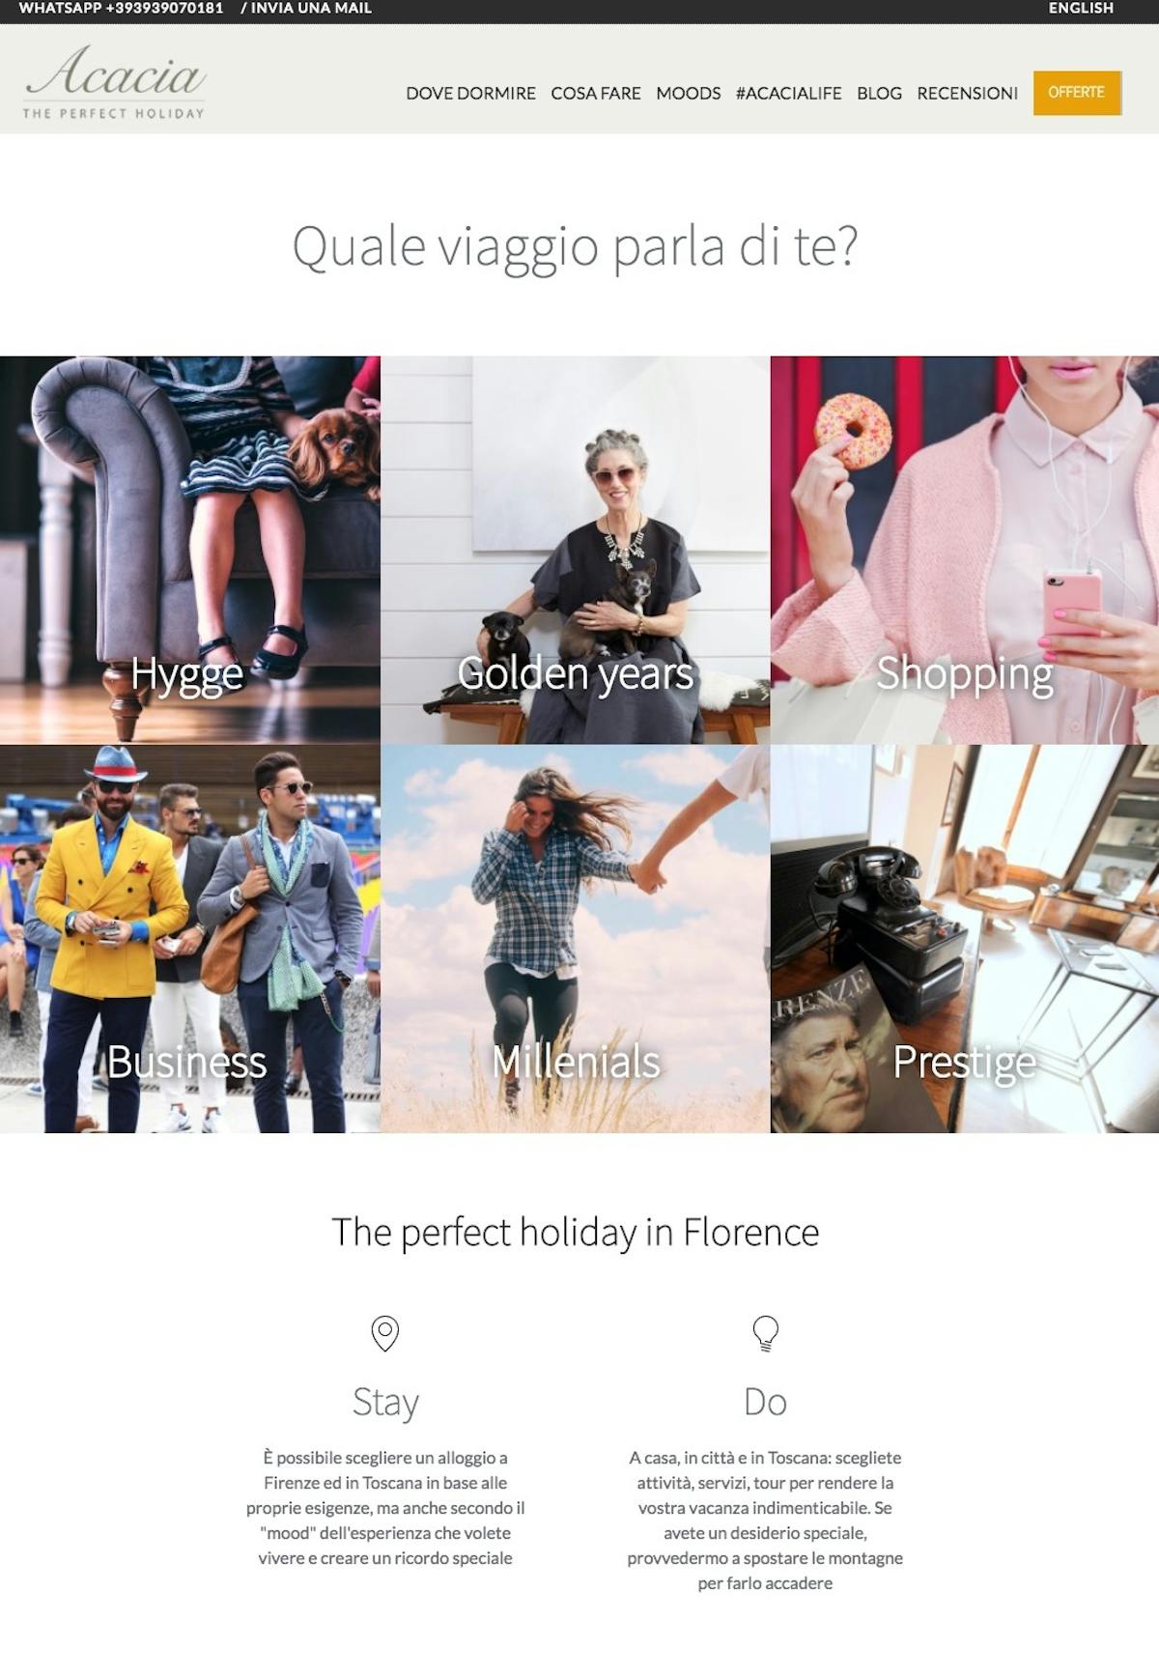Viewport: 1159px width, 1677px height.
Task: Click the Stay heading
Action: (x=385, y=1403)
